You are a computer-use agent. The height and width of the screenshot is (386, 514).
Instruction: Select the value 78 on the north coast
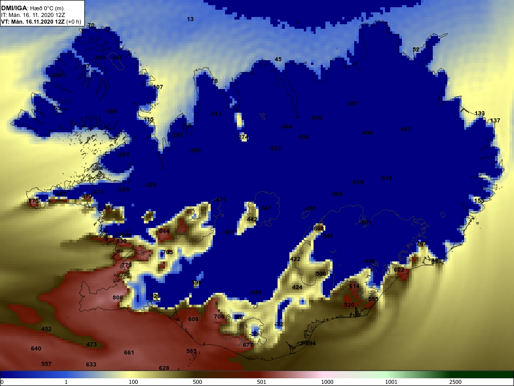[214, 81]
